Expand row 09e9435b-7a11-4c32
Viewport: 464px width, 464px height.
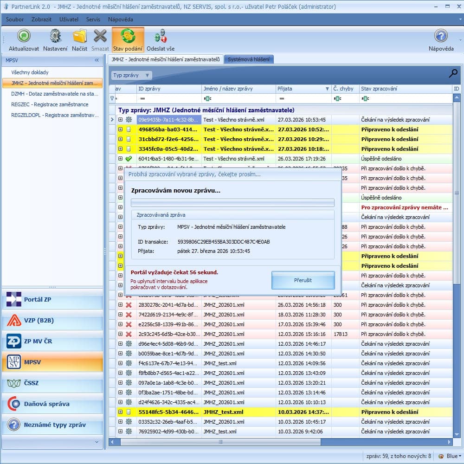[120, 120]
